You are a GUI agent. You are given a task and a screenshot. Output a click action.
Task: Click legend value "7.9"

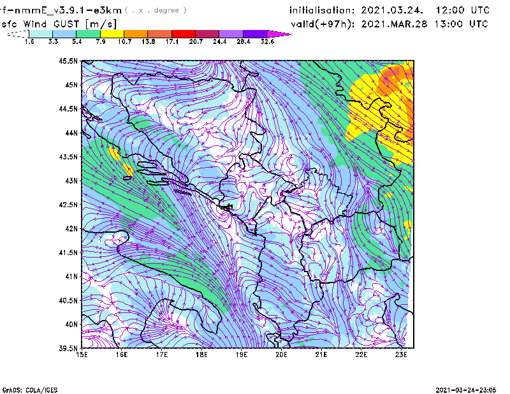pyautogui.click(x=101, y=41)
